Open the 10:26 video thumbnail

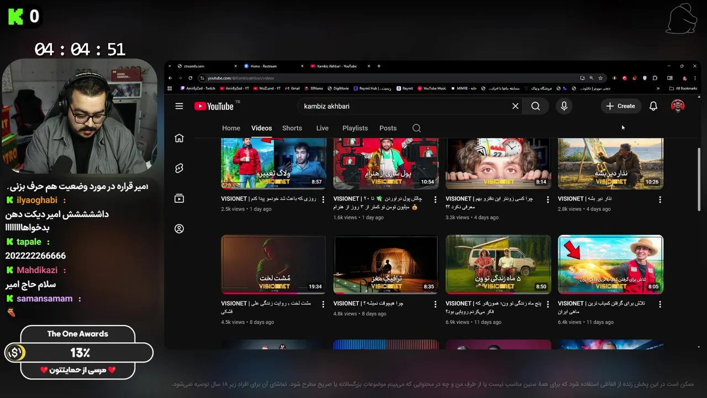[610, 164]
